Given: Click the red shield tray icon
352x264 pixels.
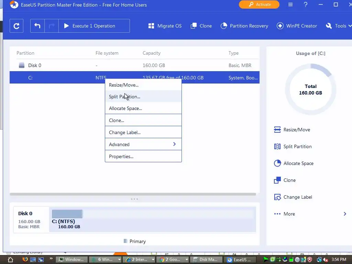Looking at the screenshot, I should pos(310,260).
